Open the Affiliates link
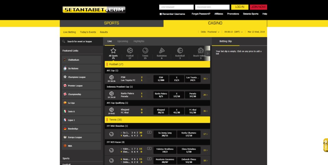 [219, 14]
